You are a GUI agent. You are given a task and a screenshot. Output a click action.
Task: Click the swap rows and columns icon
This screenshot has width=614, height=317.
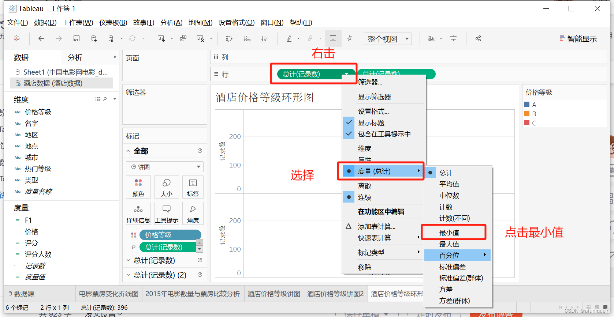click(229, 38)
